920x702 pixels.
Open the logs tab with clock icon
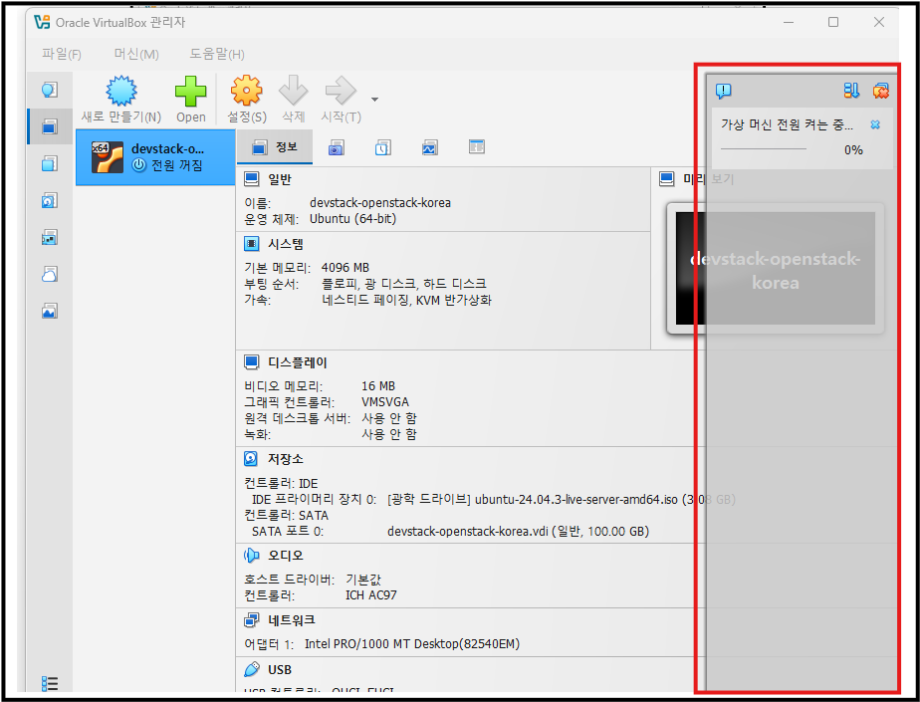click(x=382, y=147)
